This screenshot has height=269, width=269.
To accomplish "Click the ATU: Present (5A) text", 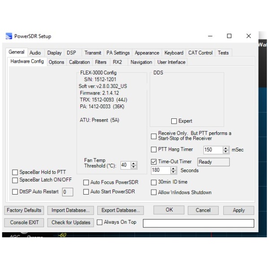I will (x=100, y=120).
